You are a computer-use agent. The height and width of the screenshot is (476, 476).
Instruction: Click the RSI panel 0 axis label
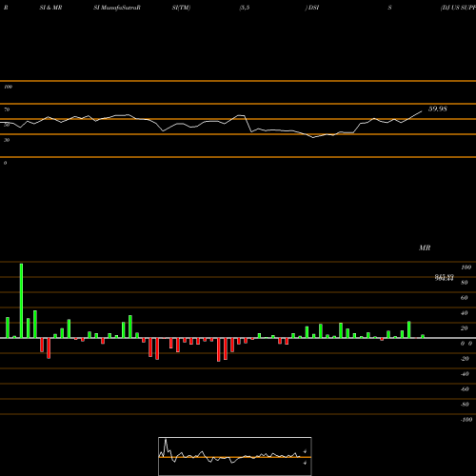[x=5, y=163]
